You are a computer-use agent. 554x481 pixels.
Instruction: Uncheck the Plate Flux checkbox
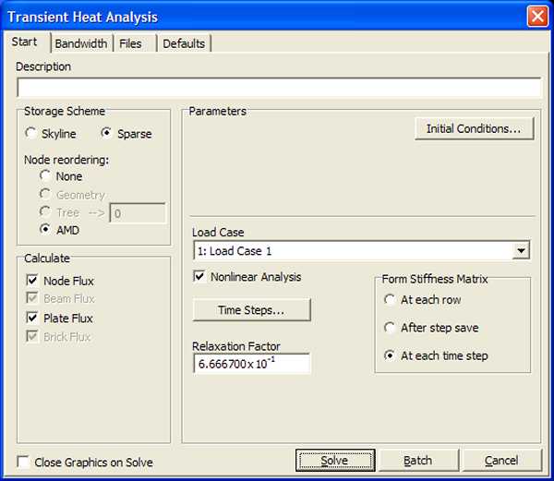point(32,319)
